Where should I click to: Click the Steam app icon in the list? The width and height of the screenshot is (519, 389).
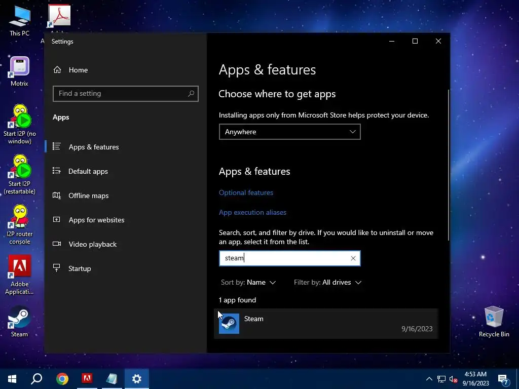(x=229, y=324)
